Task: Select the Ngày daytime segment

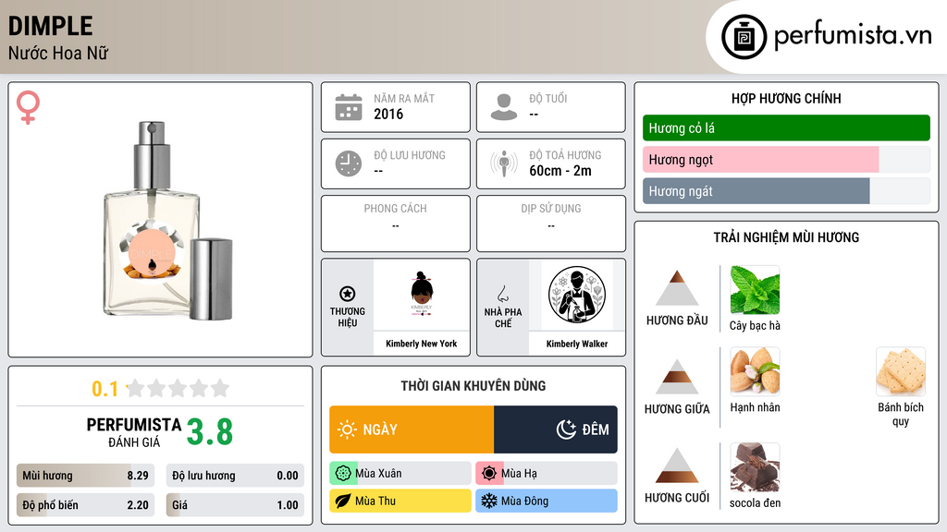Action: (412, 429)
